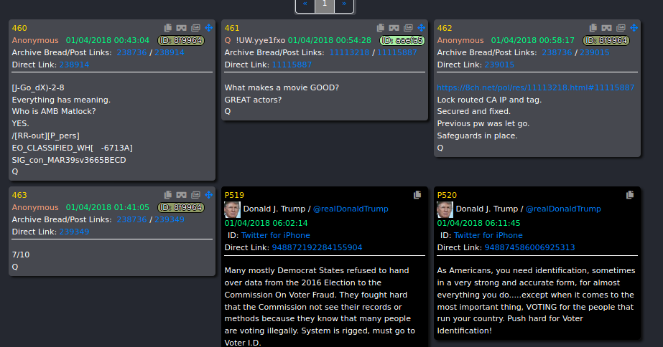The width and height of the screenshot is (663, 347).
Task: Click the line 'SIG_con_MAR39sv3665BECD'
Action: pyautogui.click(x=69, y=160)
